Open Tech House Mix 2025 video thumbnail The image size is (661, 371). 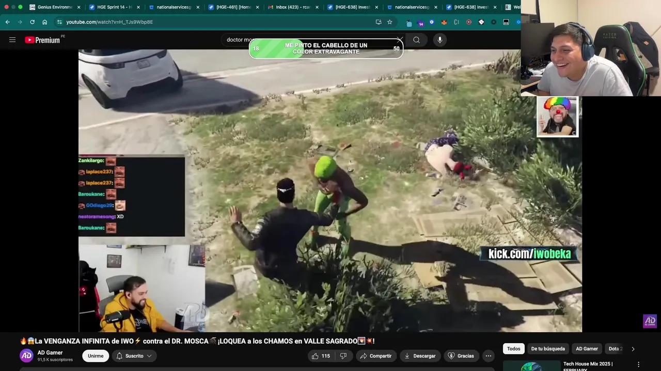pyautogui.click(x=531, y=366)
